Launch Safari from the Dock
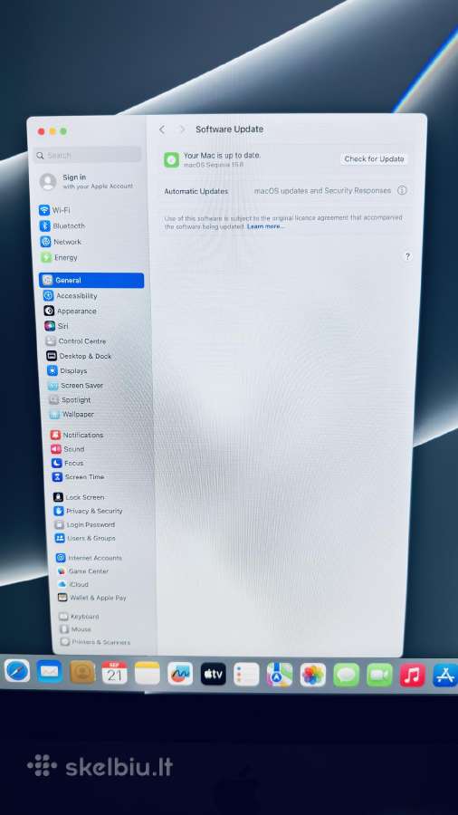The height and width of the screenshot is (815, 458). [17, 671]
